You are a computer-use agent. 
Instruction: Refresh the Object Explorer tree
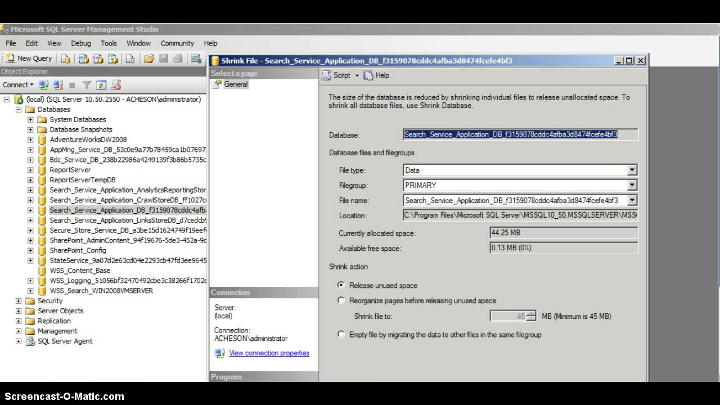[101, 85]
